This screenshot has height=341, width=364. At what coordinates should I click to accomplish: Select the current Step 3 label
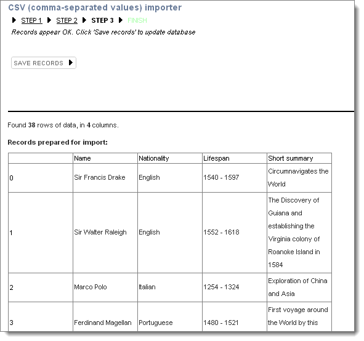[x=102, y=20]
